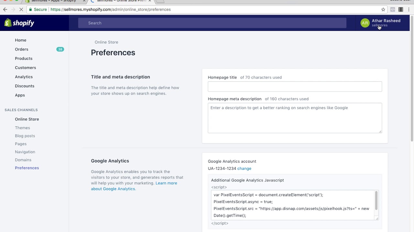Click the Online Store breadcrumb
Image resolution: width=414 pixels, height=232 pixels.
click(x=106, y=42)
